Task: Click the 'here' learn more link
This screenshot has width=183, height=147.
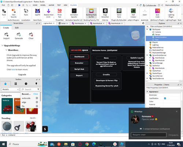Action: point(13,69)
